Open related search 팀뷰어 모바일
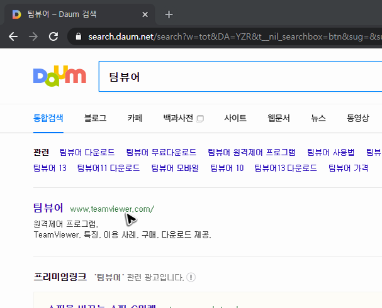The height and width of the screenshot is (308, 382). point(175,168)
